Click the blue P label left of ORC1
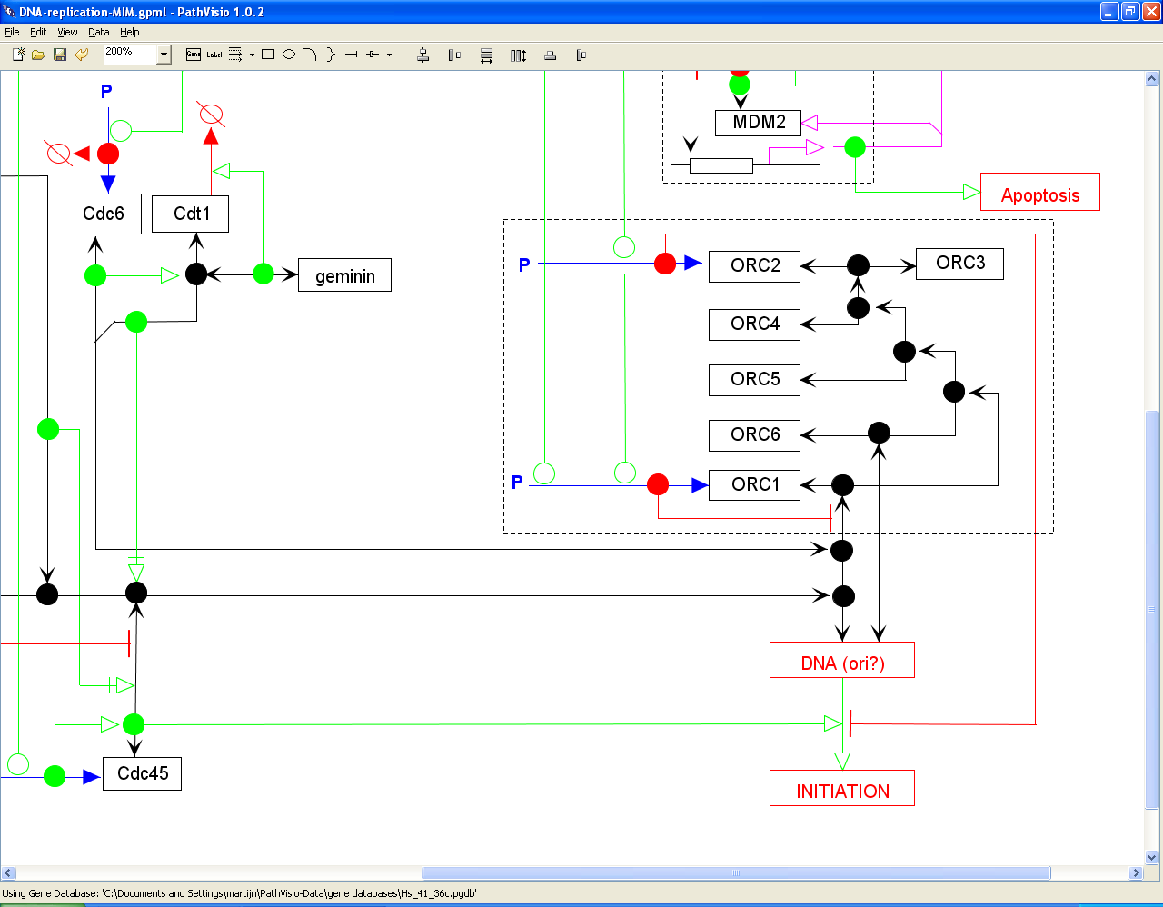Image resolution: width=1163 pixels, height=907 pixels. pyautogui.click(x=517, y=483)
